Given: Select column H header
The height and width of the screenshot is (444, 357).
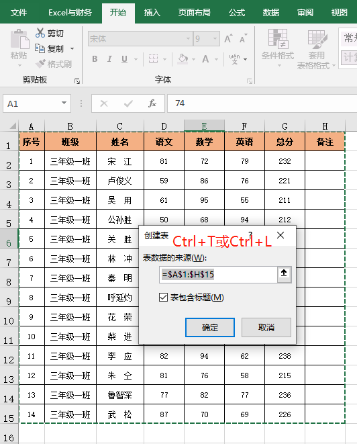Looking at the screenshot, I should coord(325,126).
